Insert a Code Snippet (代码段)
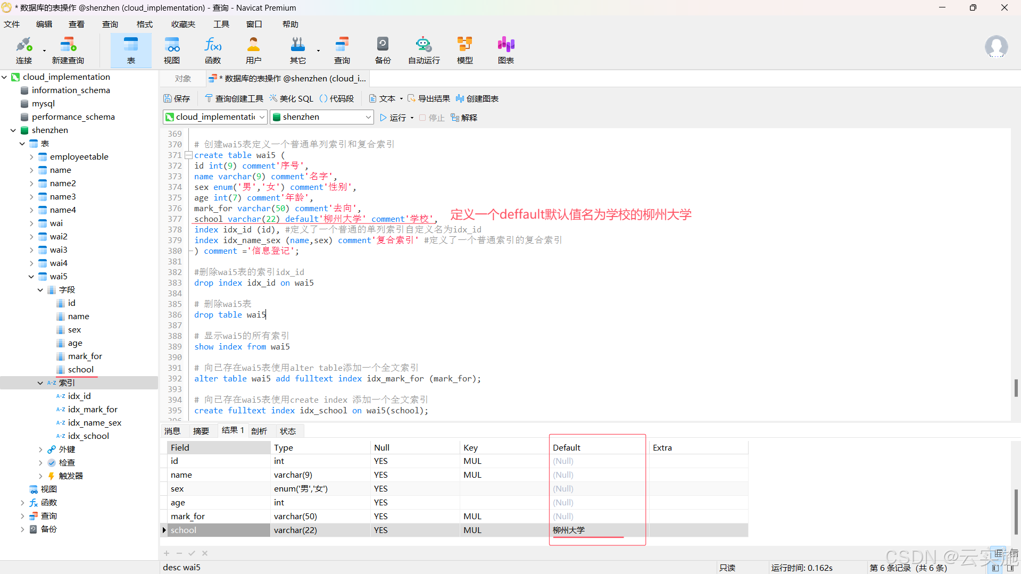 point(337,98)
